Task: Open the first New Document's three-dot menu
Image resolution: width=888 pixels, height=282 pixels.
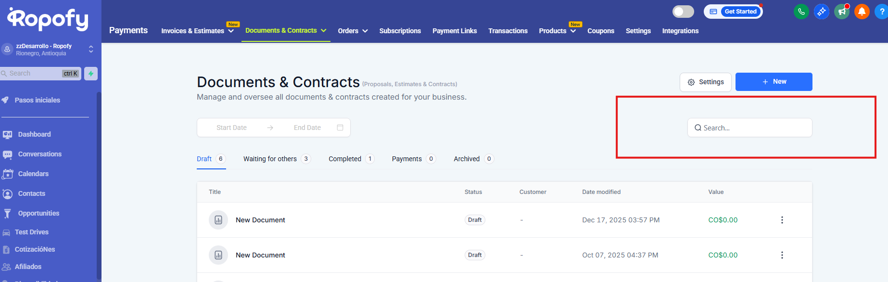Action: point(782,220)
